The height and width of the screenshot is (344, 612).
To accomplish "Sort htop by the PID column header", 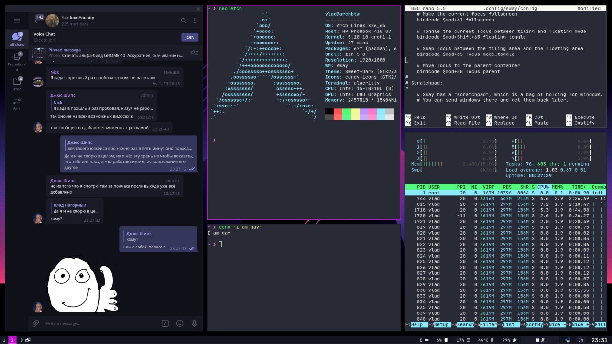I will point(421,187).
